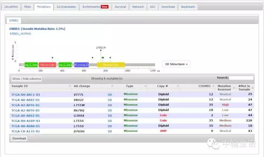Image resolution: width=264 pixels, height=157 pixels.
Task: Toggle Show / hide columns menu
Action: (x=26, y=79)
